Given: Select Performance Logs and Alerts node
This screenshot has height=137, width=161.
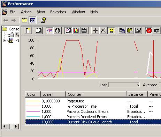Looking at the screenshot, I should pyautogui.click(x=14, y=40).
